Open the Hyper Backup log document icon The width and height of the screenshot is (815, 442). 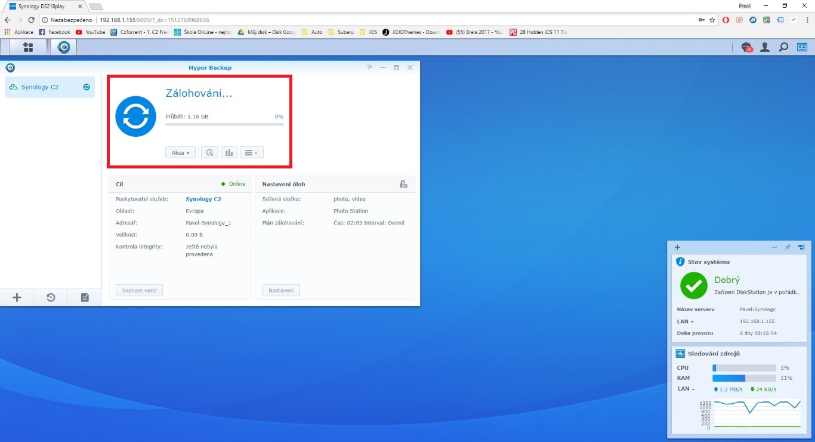point(85,297)
